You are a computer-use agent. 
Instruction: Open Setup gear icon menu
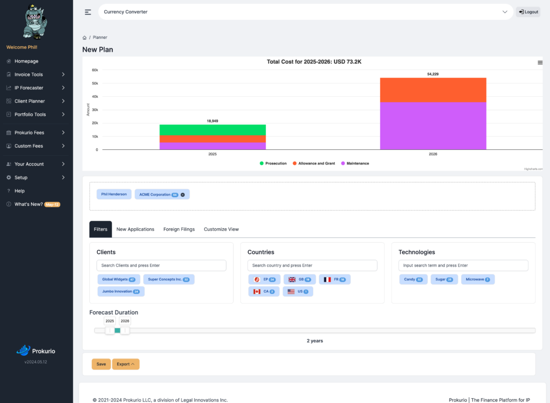click(9, 178)
